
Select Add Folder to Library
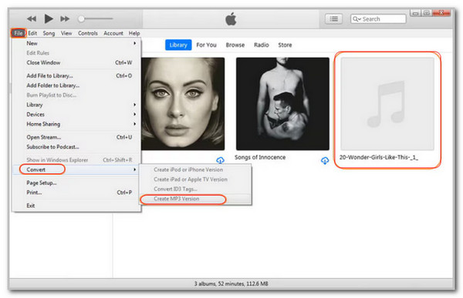tap(76, 85)
